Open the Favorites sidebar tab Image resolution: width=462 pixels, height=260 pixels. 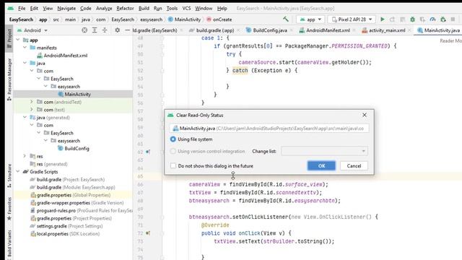click(9, 209)
